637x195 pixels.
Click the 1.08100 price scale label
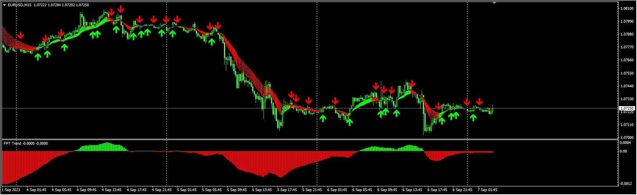[627, 9]
